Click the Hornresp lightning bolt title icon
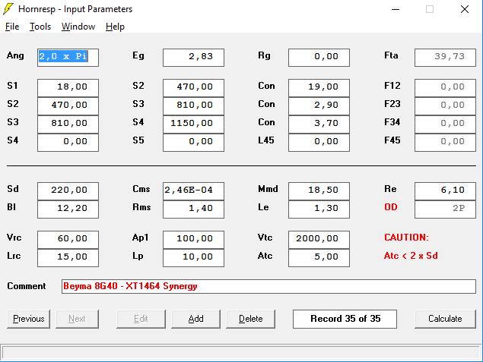The height and width of the screenshot is (362, 483). 8,9
